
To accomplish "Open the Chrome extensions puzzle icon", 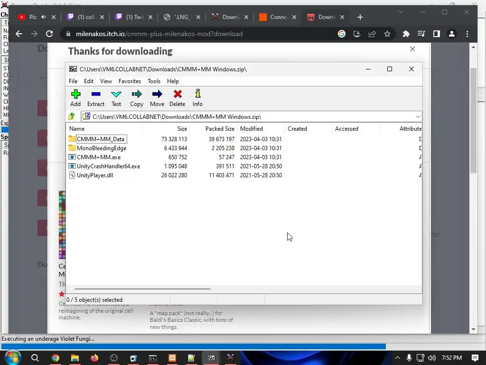I will point(406,34).
